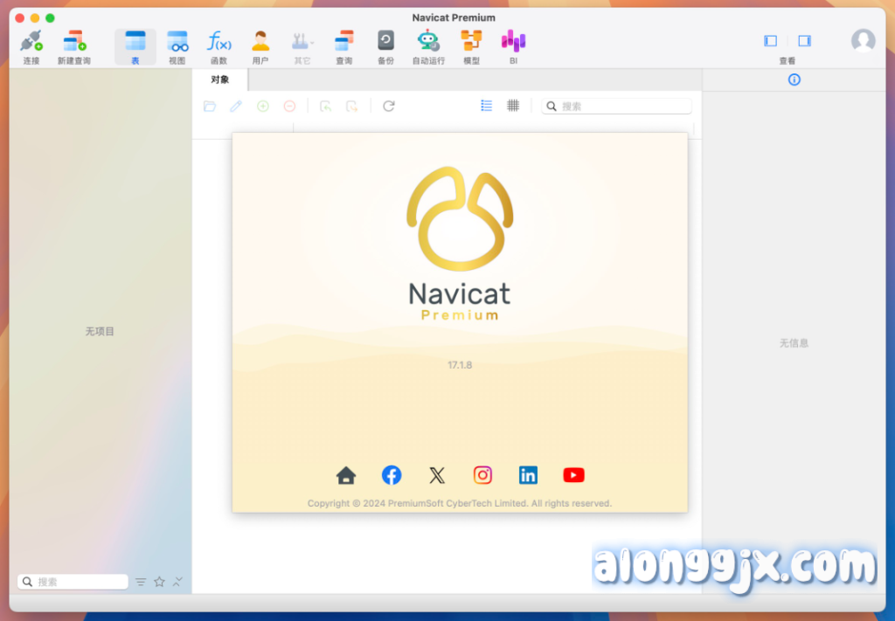The width and height of the screenshot is (895, 621).
Task: Open New Query (新建查询) from toolbar
Action: click(x=73, y=45)
